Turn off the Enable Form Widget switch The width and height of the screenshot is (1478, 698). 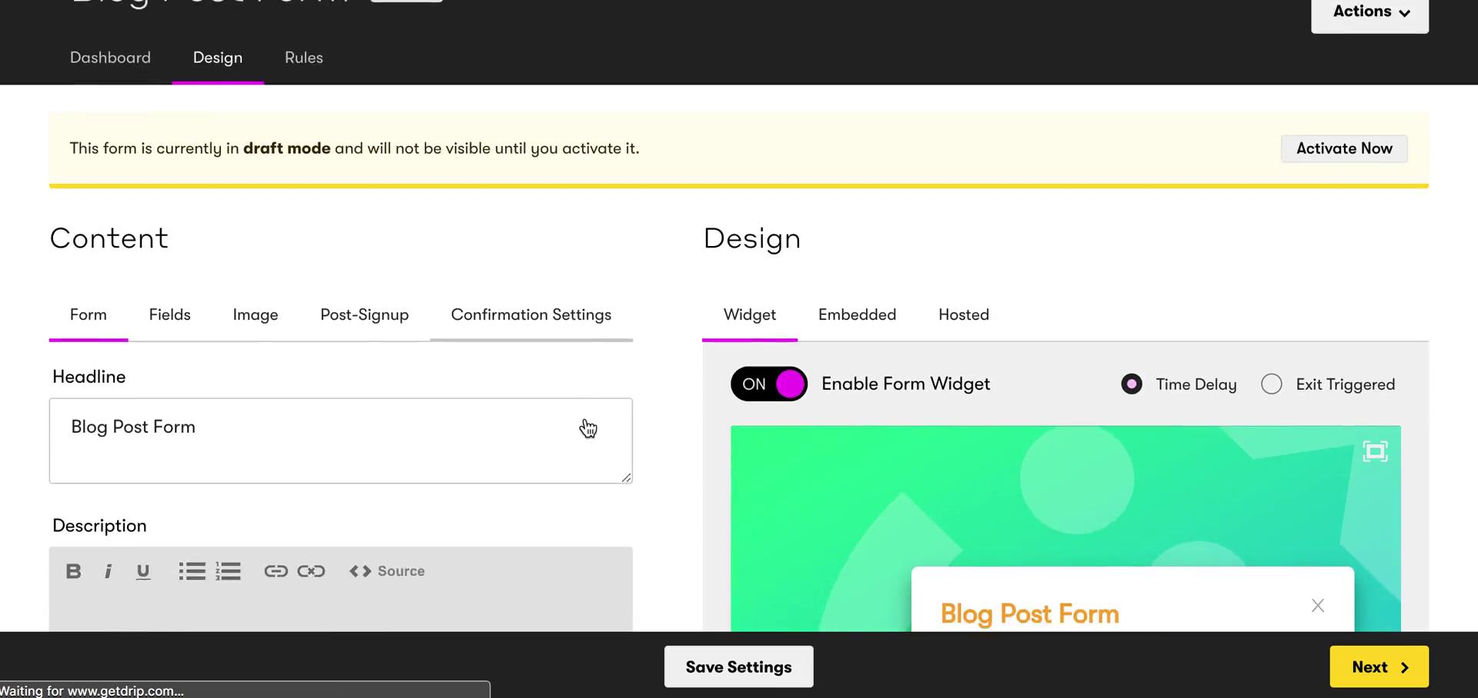[769, 384]
